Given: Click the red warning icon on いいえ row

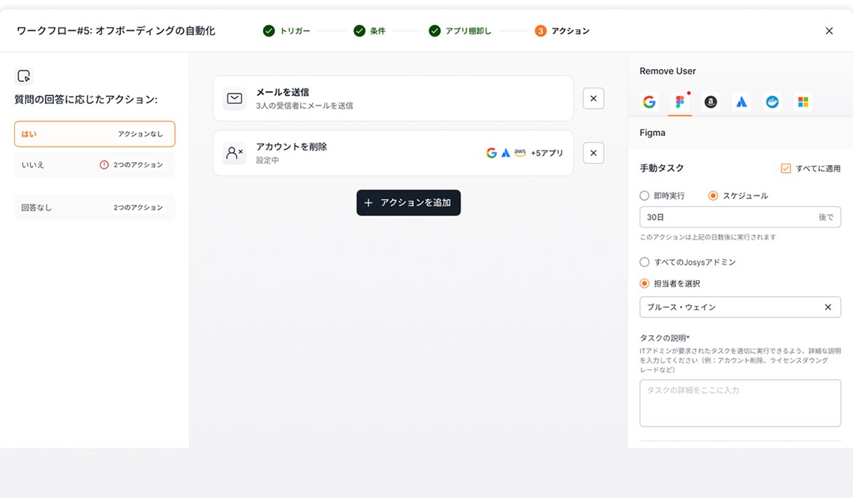Looking at the screenshot, I should point(104,164).
